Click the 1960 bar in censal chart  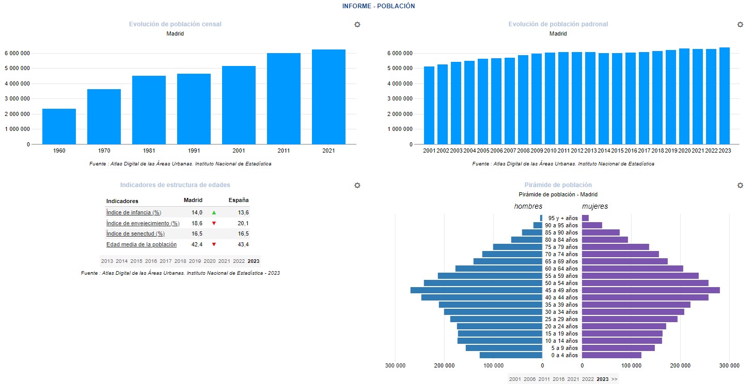pos(59,126)
